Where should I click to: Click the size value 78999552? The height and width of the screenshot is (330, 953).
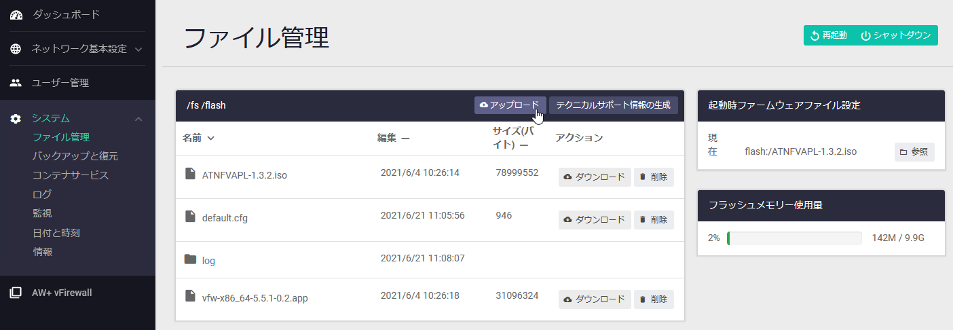[517, 172]
